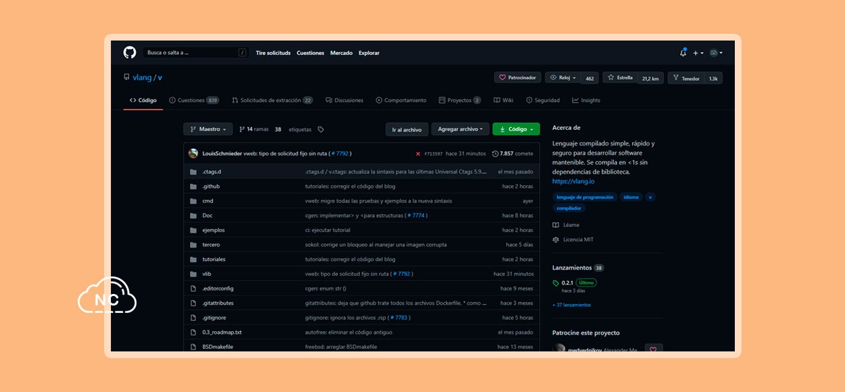Viewport: 845px width, 392px height.
Task: Click LouisSchmieder's avatar in the commit bar
Action: point(193,153)
